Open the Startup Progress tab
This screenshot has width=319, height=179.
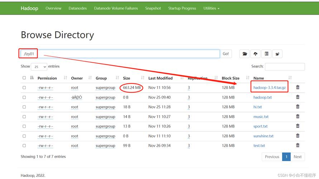pyautogui.click(x=182, y=8)
